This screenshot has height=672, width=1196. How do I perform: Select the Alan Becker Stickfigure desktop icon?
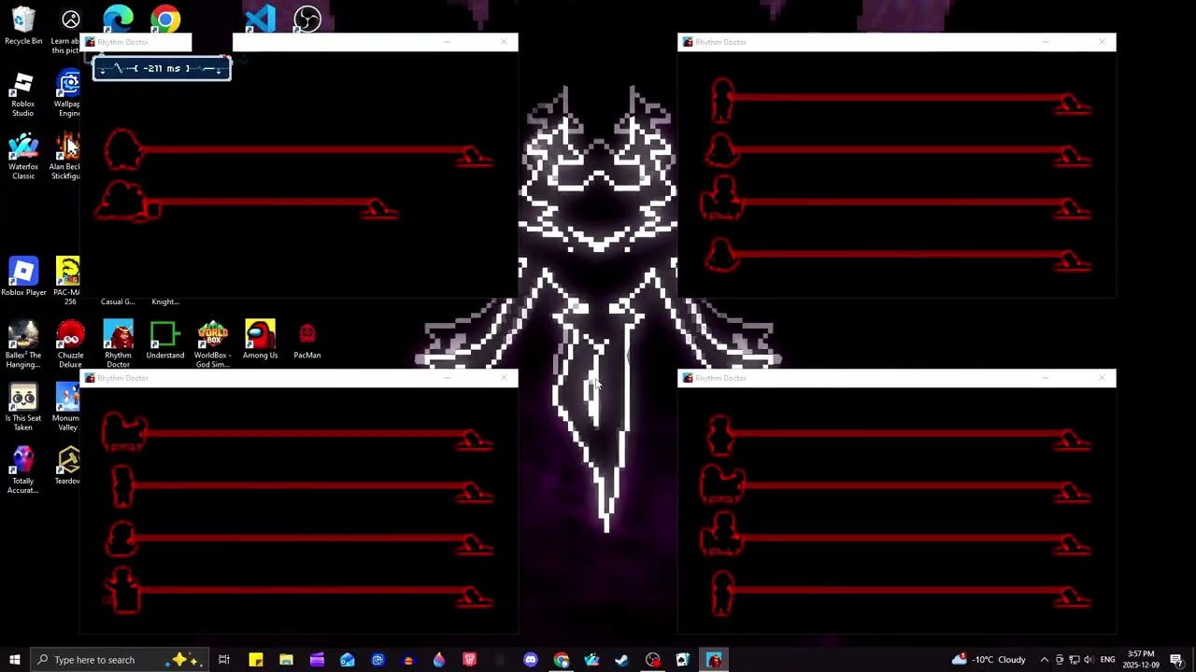(66, 157)
